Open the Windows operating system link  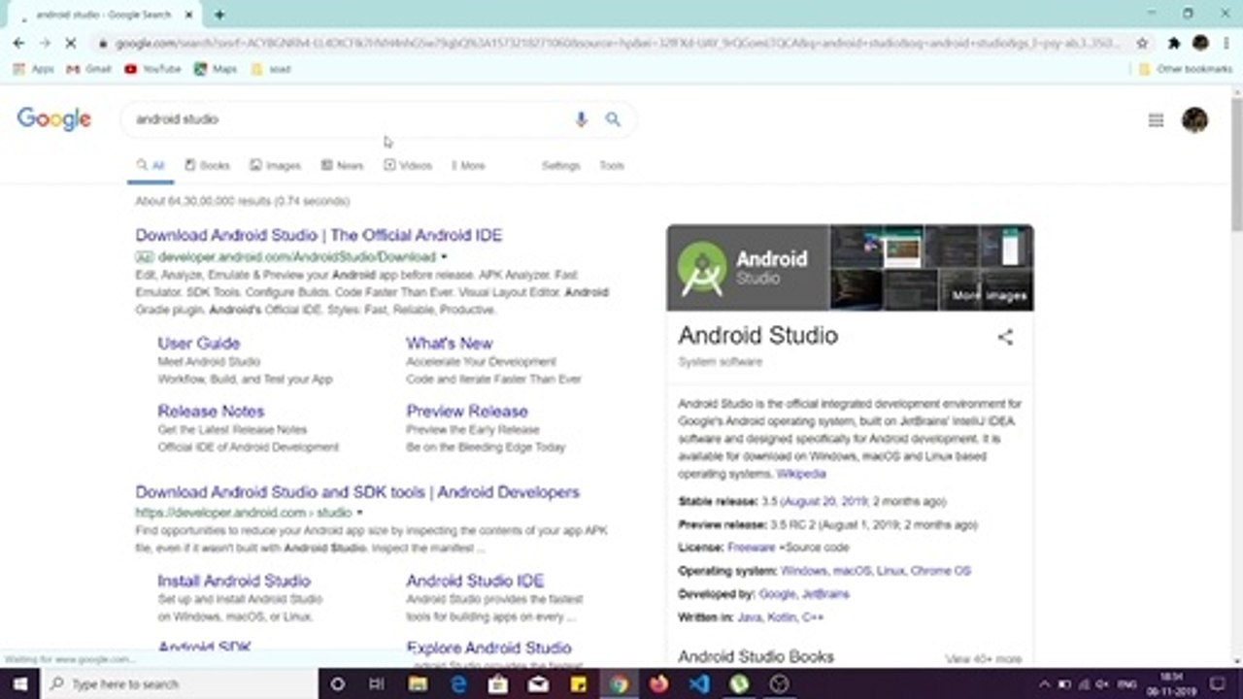coord(804,571)
